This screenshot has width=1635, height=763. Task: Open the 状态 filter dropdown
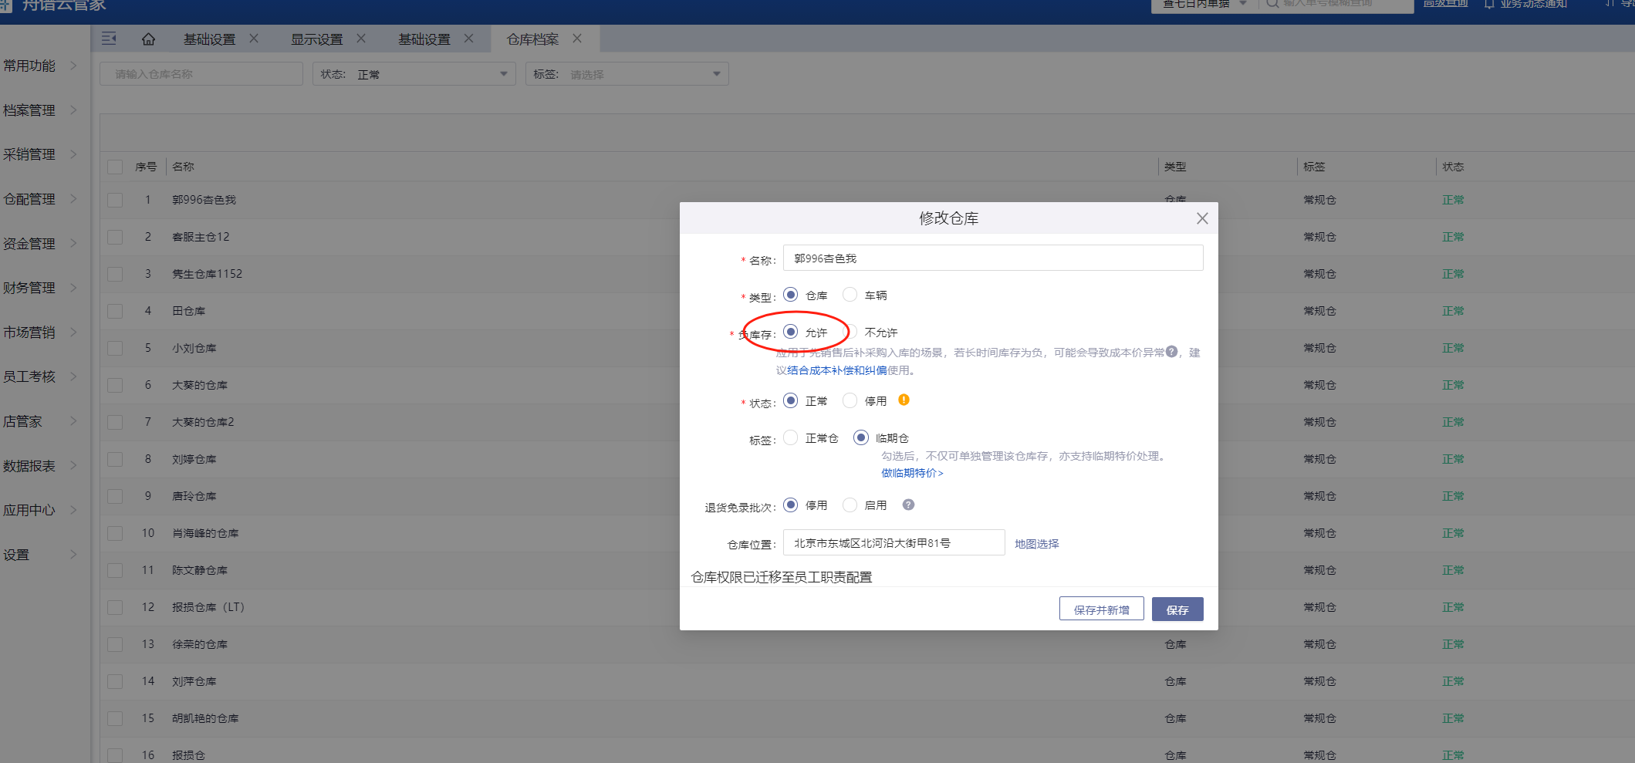414,74
